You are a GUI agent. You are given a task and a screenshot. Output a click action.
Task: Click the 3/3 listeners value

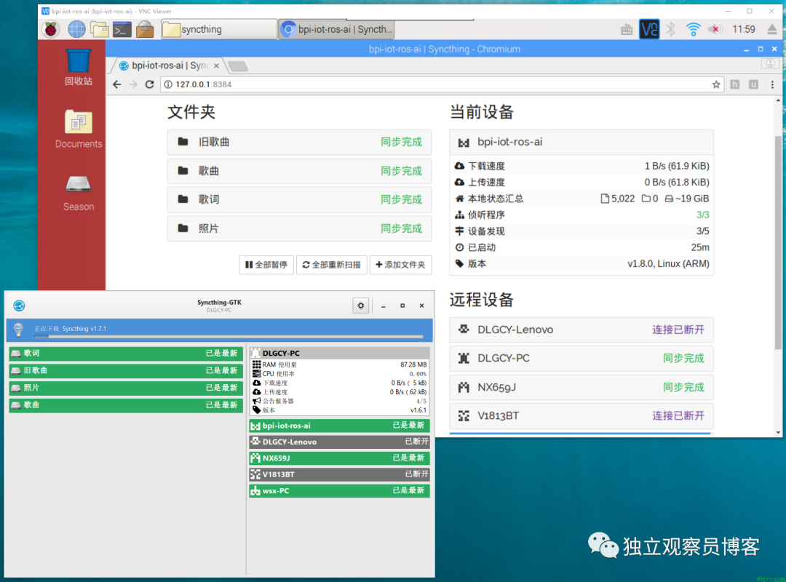[x=702, y=215]
